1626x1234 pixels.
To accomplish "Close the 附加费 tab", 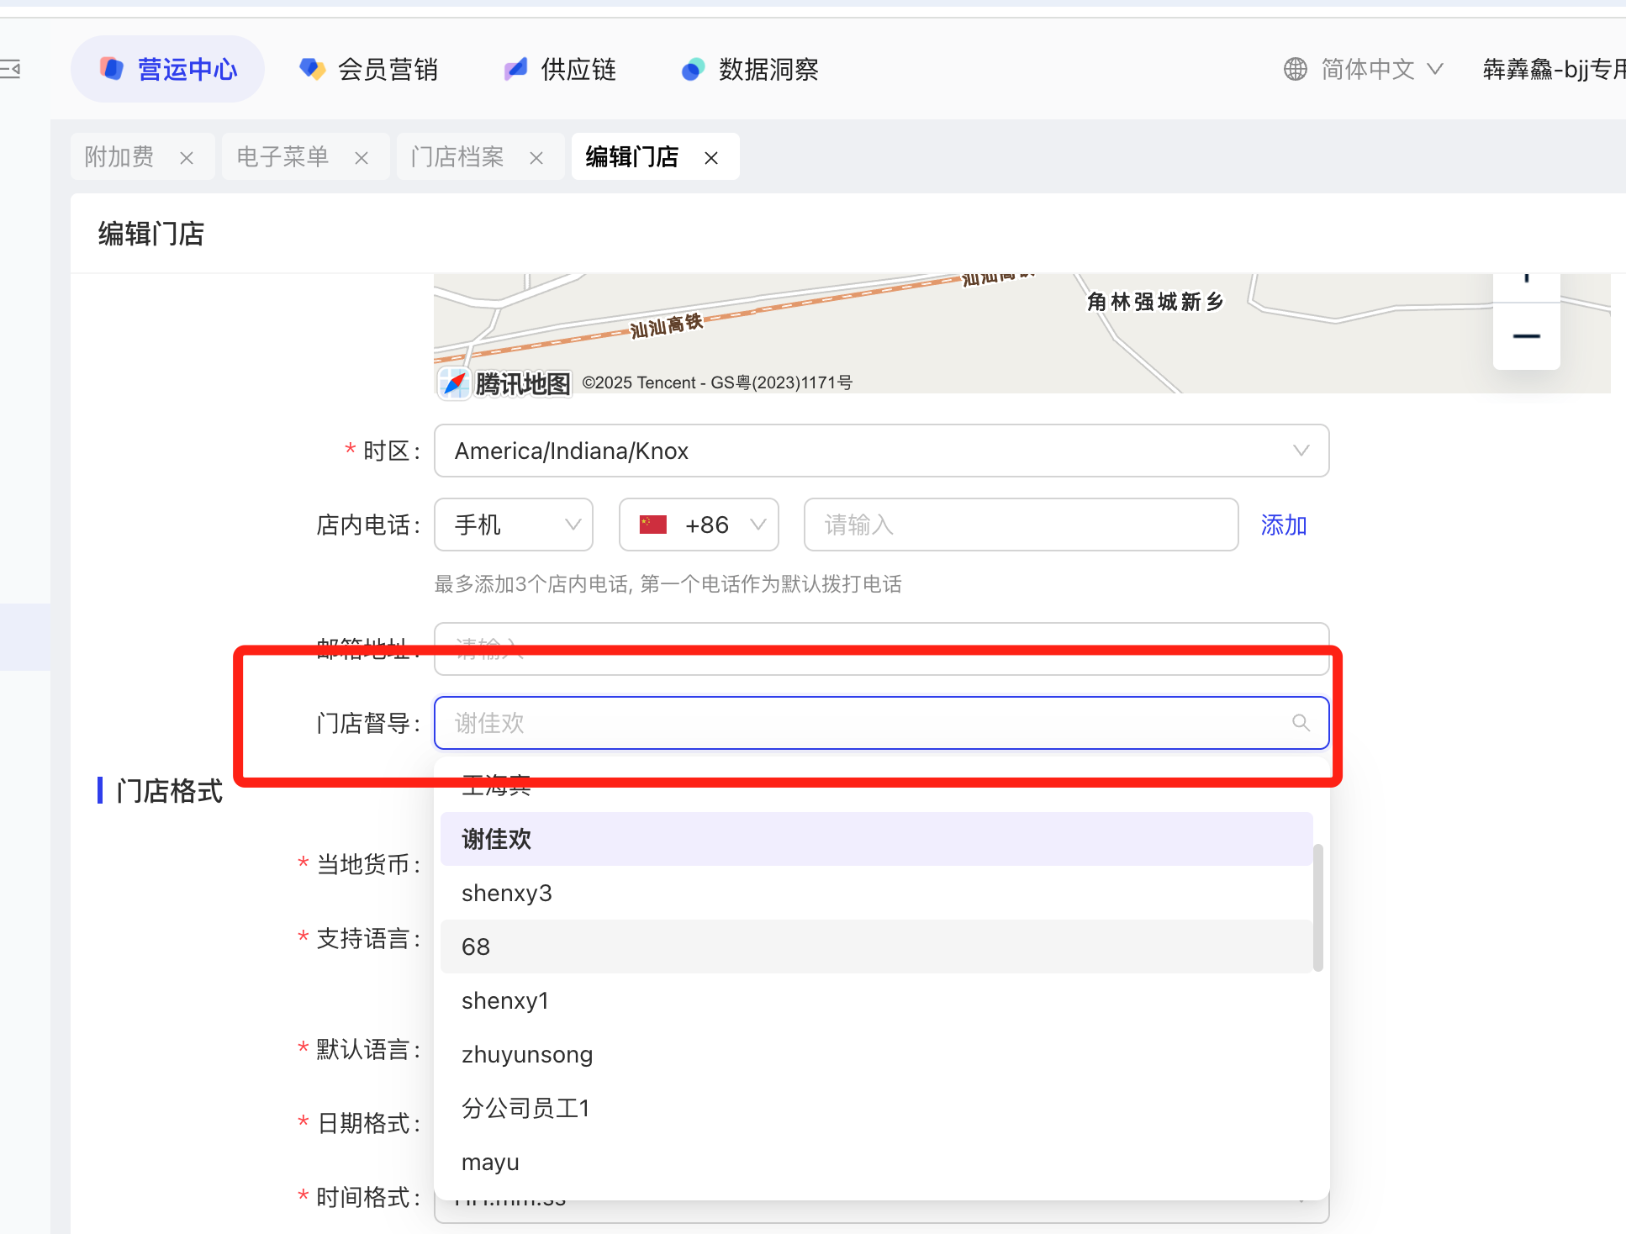I will 187,158.
